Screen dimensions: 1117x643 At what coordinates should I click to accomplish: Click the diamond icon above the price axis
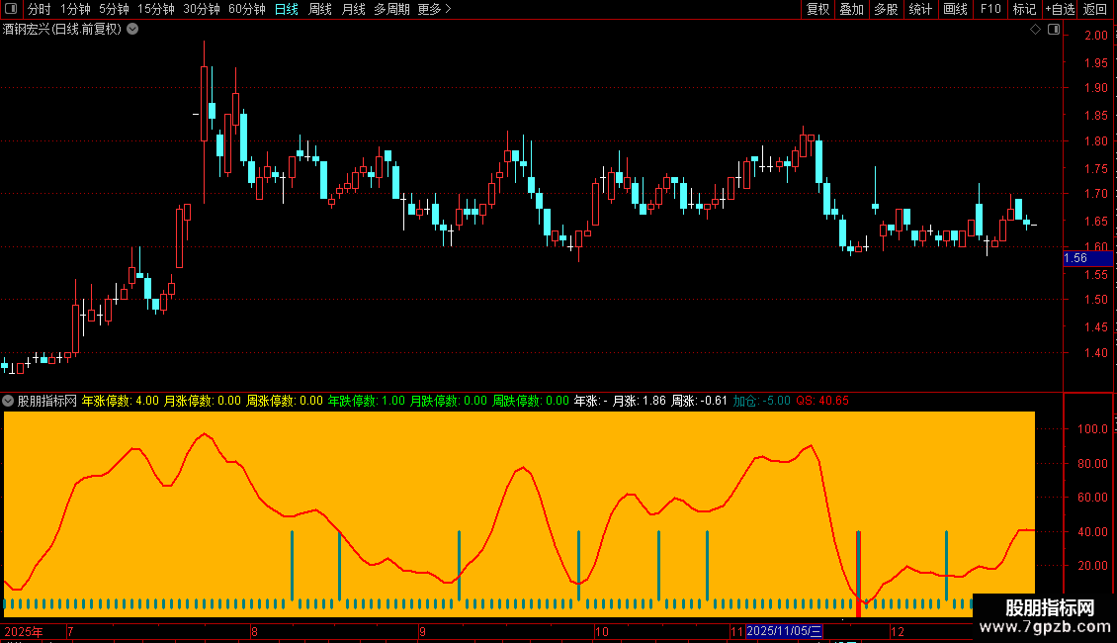tap(1035, 30)
